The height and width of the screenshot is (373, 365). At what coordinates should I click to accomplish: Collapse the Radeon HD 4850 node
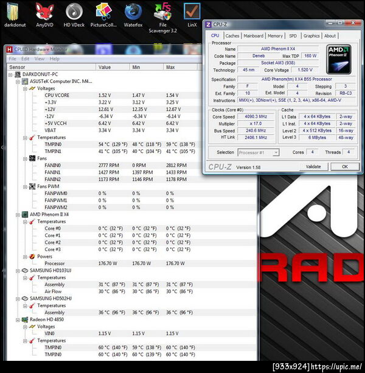click(18, 320)
